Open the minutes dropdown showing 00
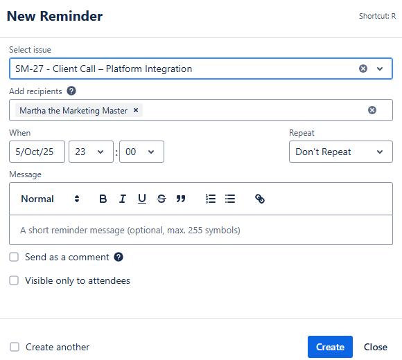This screenshot has width=402, height=360. (141, 152)
